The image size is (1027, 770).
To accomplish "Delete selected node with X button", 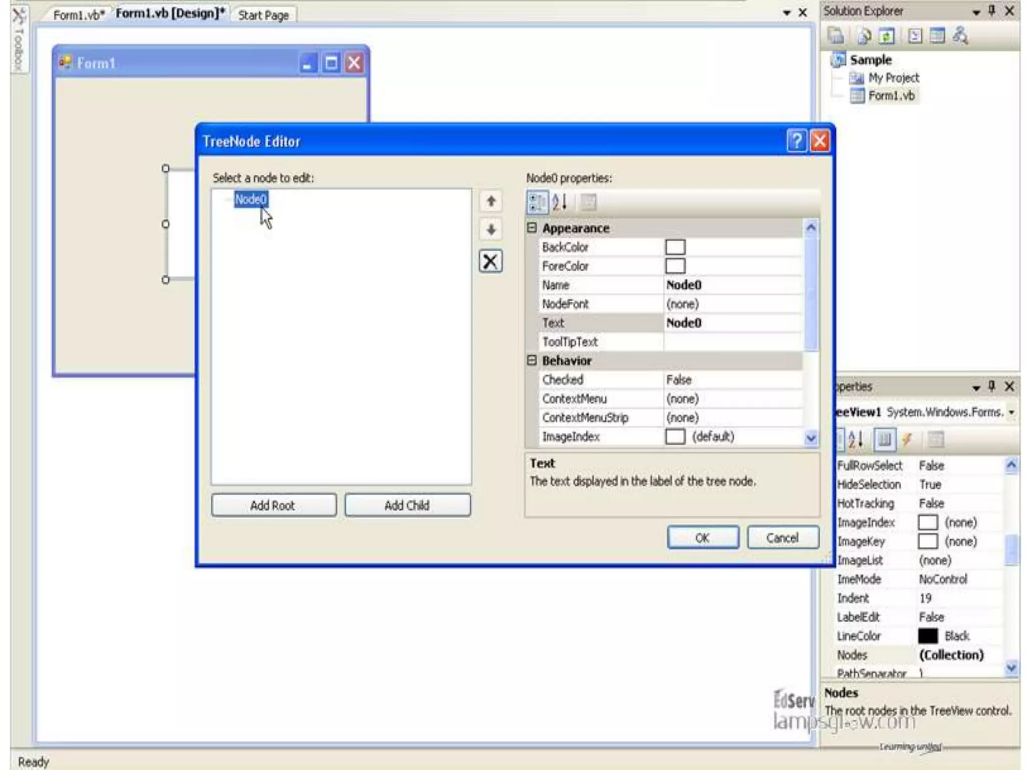I will click(x=491, y=261).
